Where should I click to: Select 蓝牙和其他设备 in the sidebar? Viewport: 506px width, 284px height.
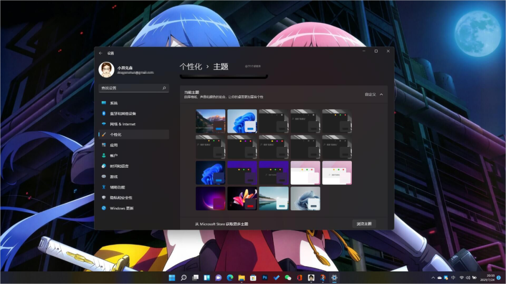click(x=123, y=114)
